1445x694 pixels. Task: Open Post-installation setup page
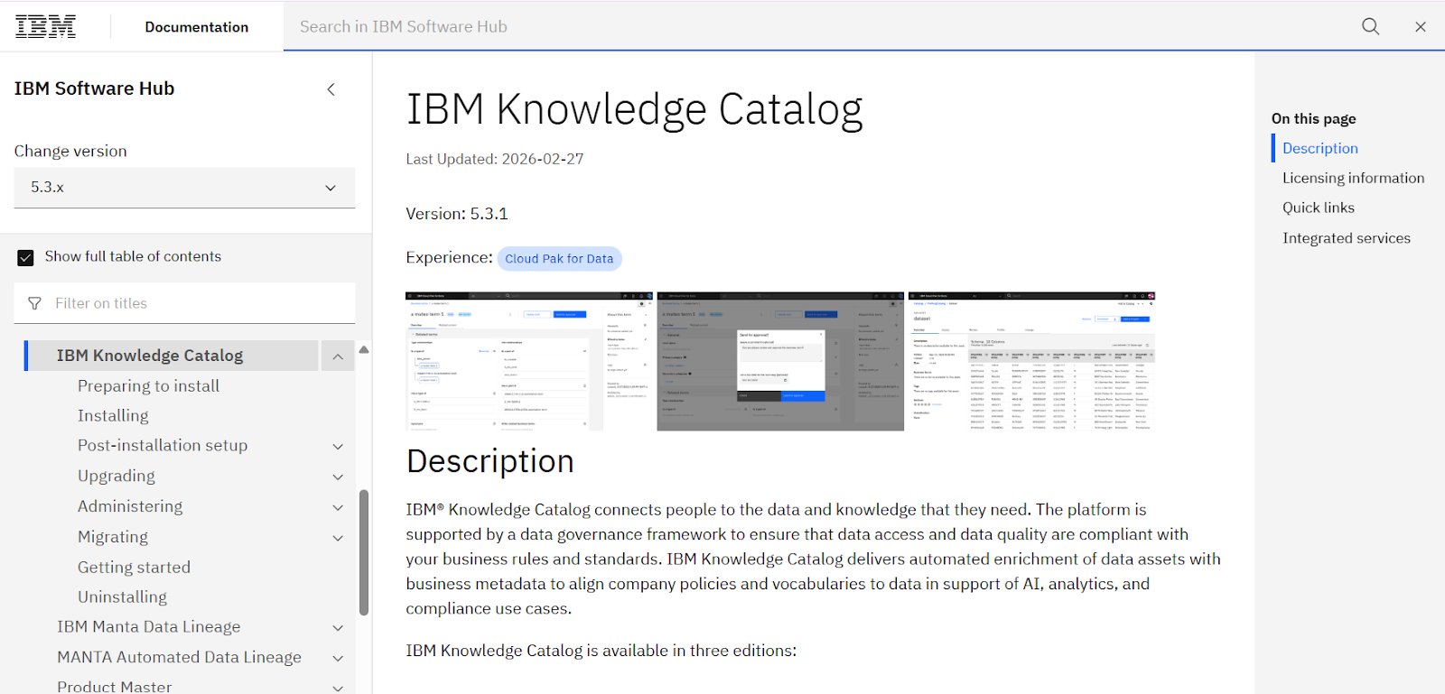click(x=163, y=445)
